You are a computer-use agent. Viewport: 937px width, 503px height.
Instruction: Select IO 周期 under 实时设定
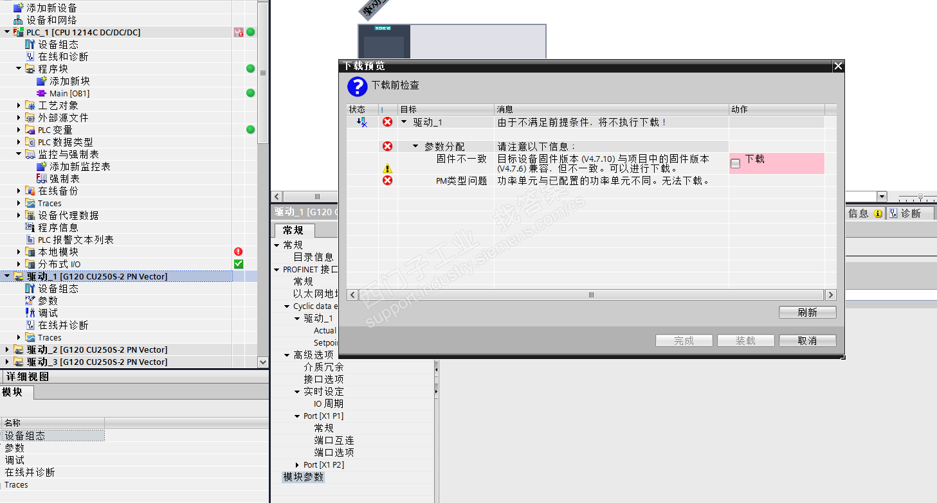coord(329,403)
